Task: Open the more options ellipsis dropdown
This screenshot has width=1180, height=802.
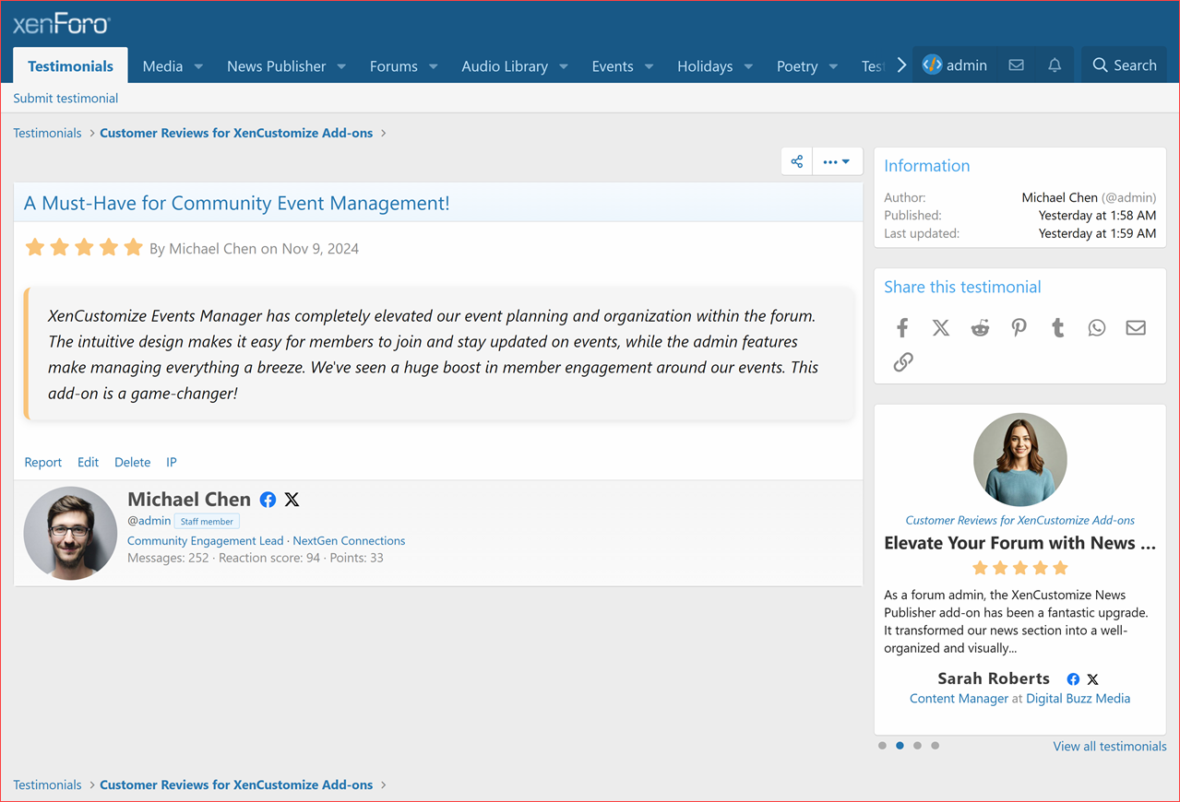Action: [837, 161]
